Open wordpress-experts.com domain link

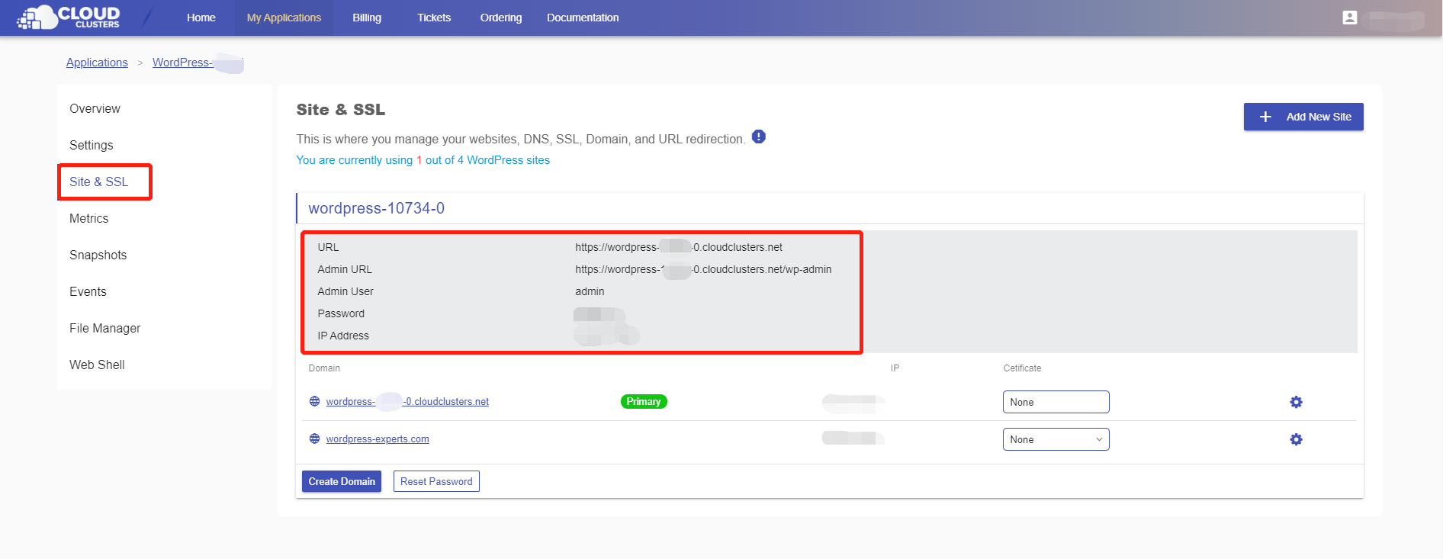click(x=378, y=439)
